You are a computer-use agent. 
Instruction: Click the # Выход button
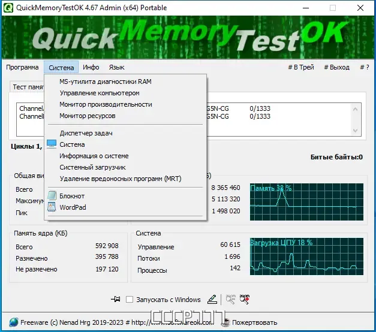(x=336, y=67)
